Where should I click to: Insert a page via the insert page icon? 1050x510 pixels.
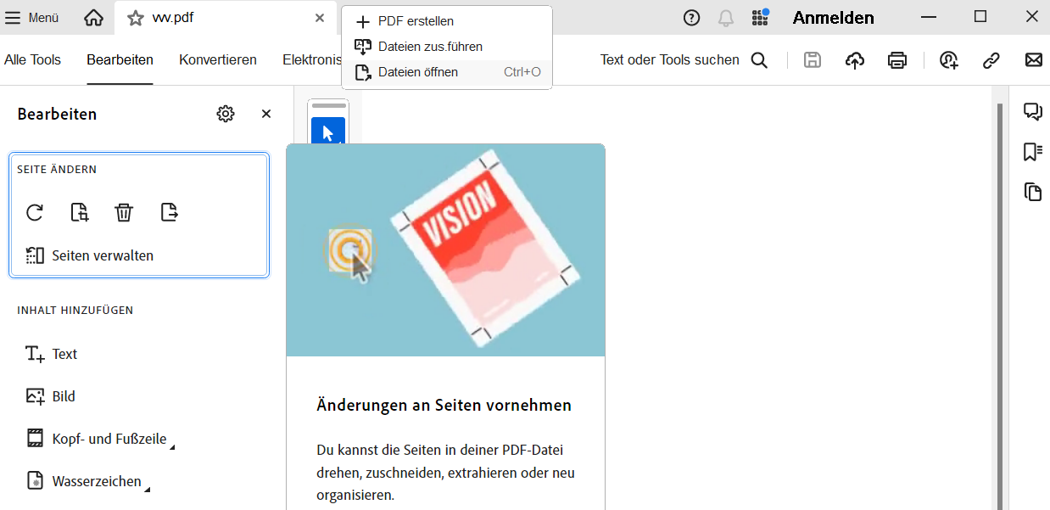pos(79,212)
